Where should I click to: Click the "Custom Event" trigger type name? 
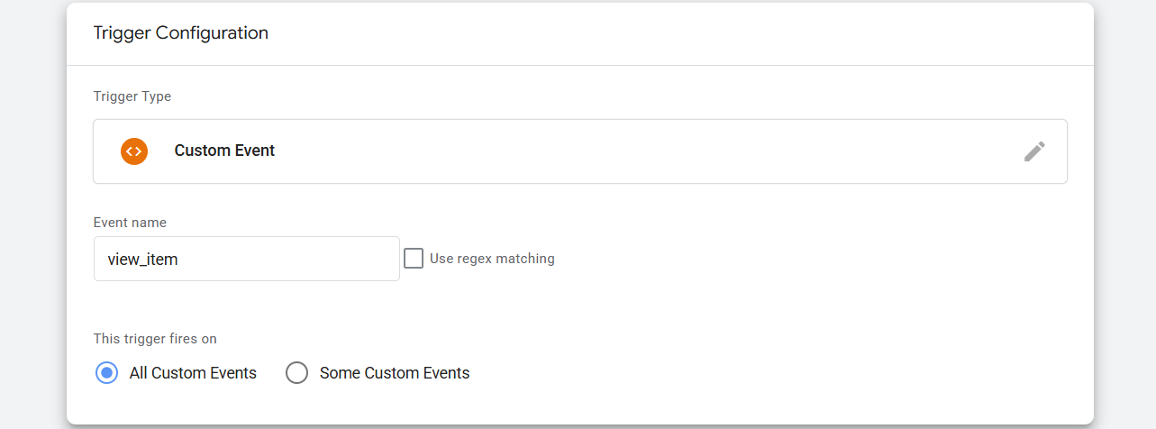224,151
